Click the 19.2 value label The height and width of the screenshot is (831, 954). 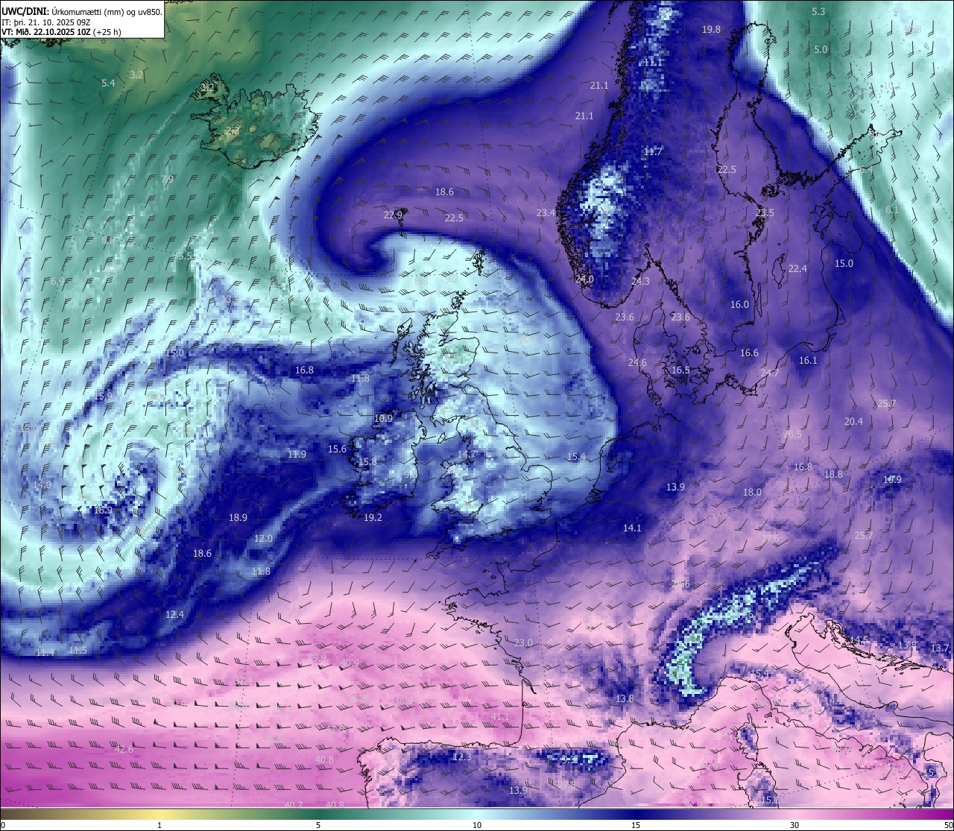coord(373,517)
